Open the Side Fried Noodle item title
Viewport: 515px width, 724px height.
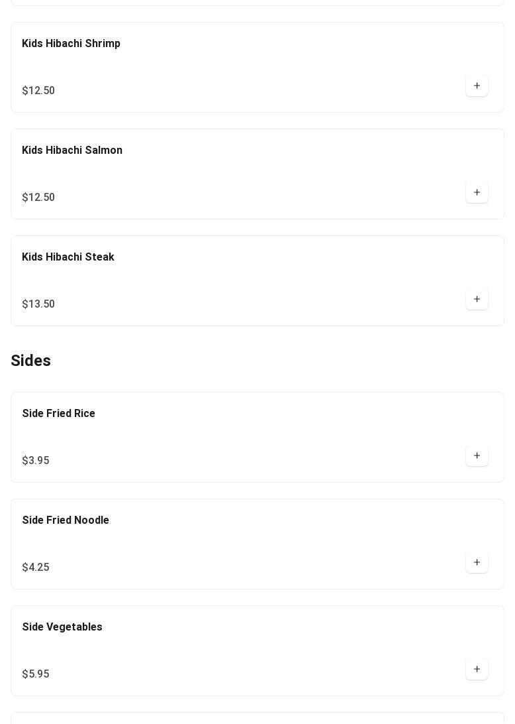66,520
